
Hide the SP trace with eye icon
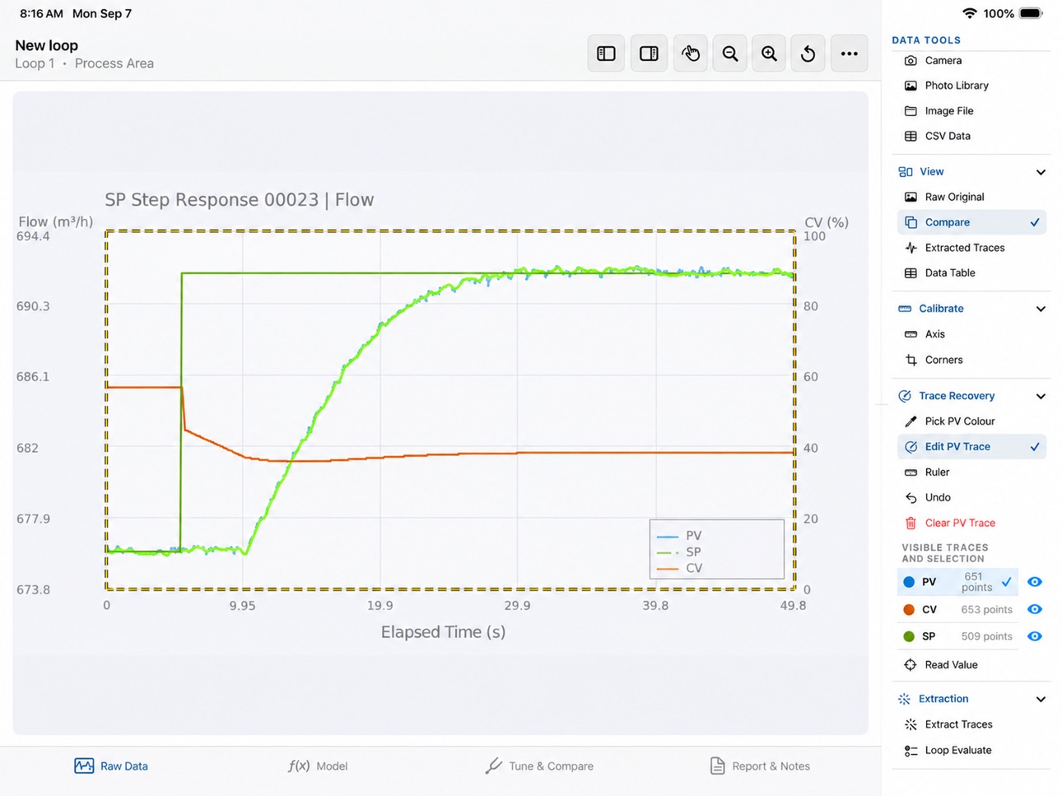(1035, 636)
